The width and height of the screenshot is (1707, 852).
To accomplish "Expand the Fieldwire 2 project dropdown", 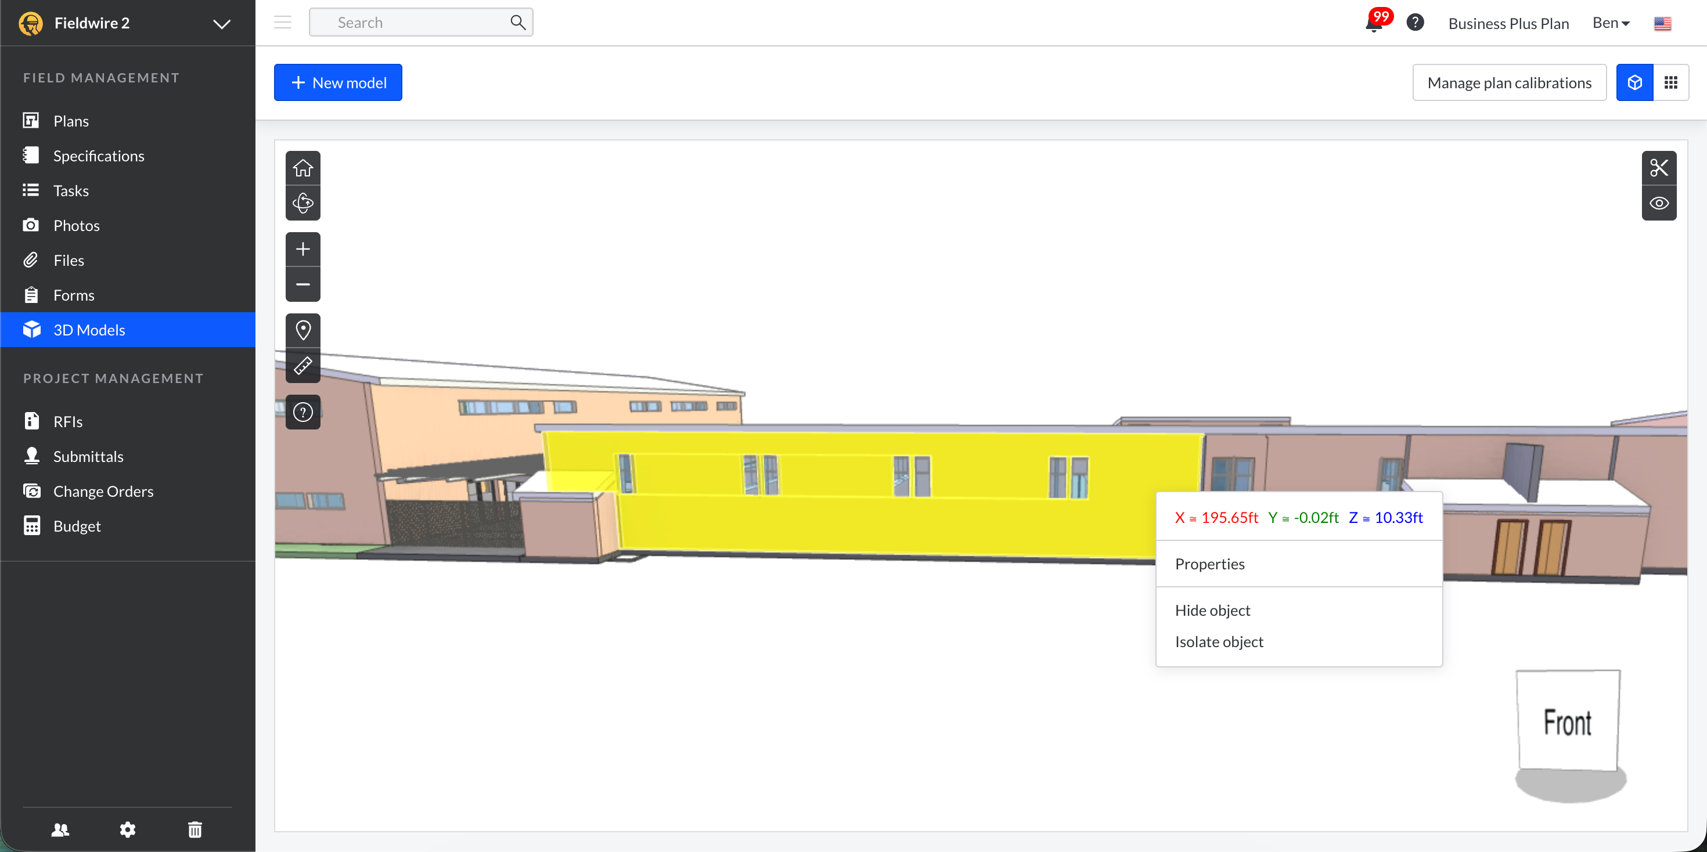I will 221,24.
